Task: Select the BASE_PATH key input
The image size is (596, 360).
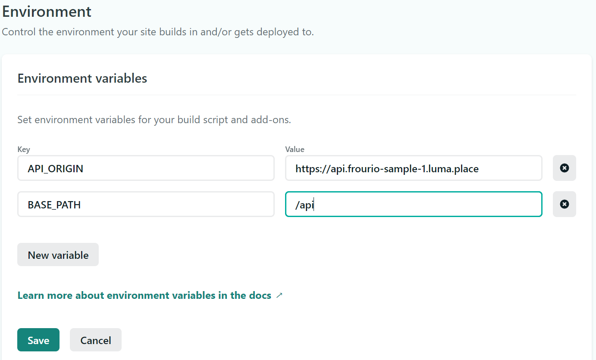Action: pyautogui.click(x=146, y=204)
